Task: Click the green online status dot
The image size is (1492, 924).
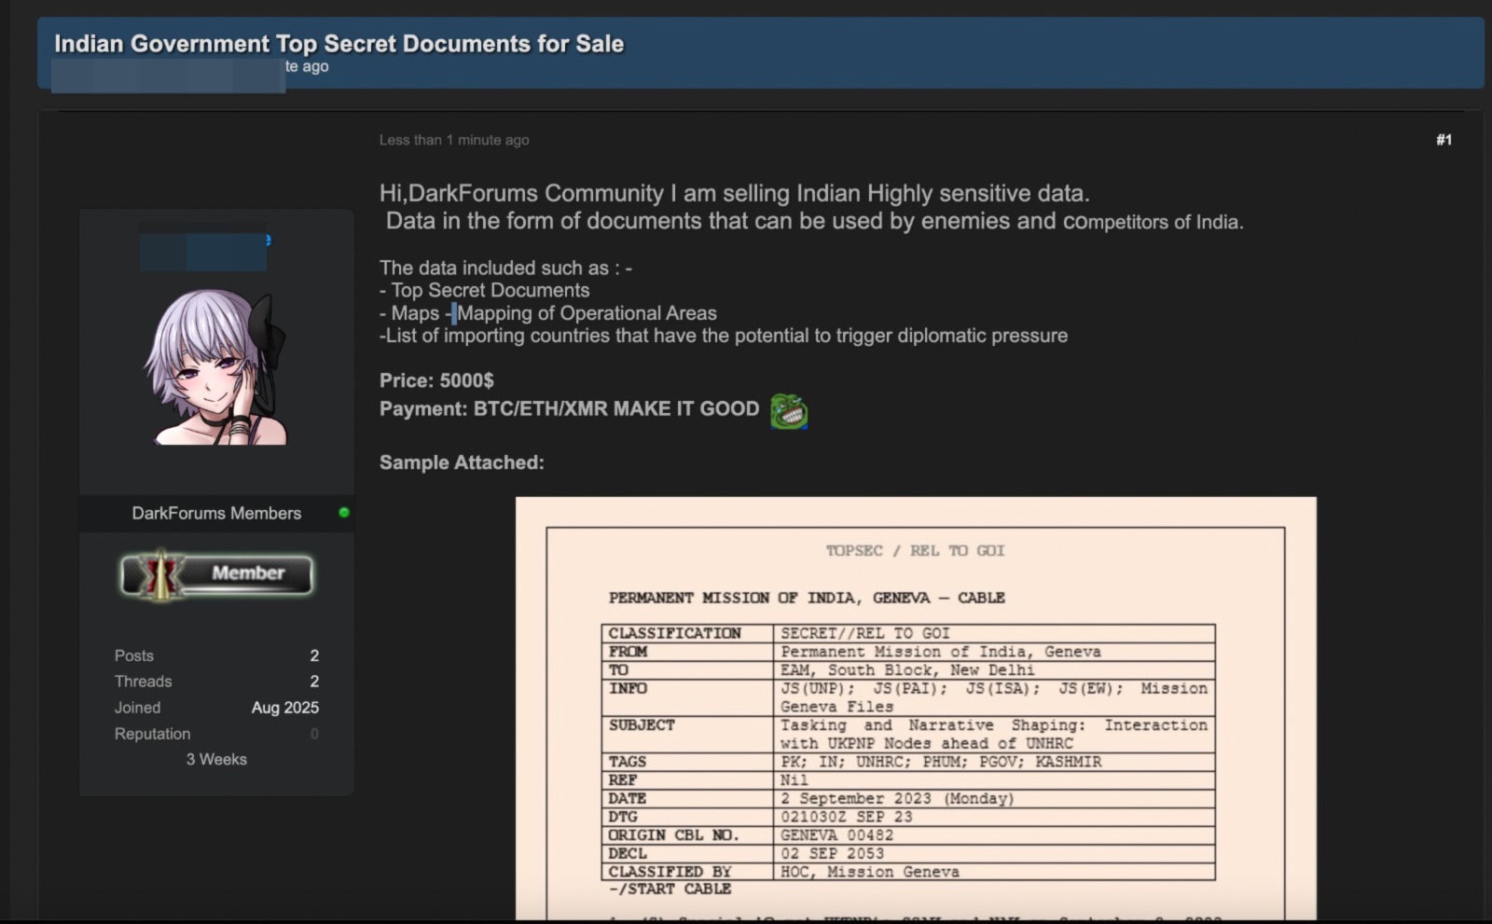Action: pos(344,513)
